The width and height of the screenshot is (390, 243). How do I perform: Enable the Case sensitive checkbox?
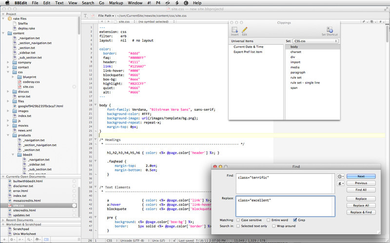(238, 220)
